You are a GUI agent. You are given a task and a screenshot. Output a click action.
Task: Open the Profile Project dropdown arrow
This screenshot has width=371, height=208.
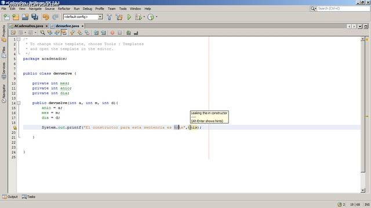157,17
